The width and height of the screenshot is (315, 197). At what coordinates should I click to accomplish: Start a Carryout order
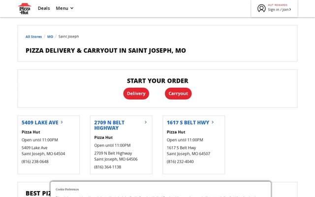pyautogui.click(x=178, y=94)
